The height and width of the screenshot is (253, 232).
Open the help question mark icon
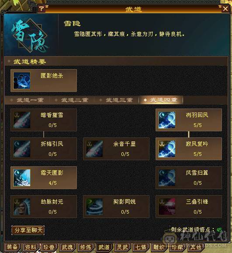pyautogui.click(x=42, y=9)
